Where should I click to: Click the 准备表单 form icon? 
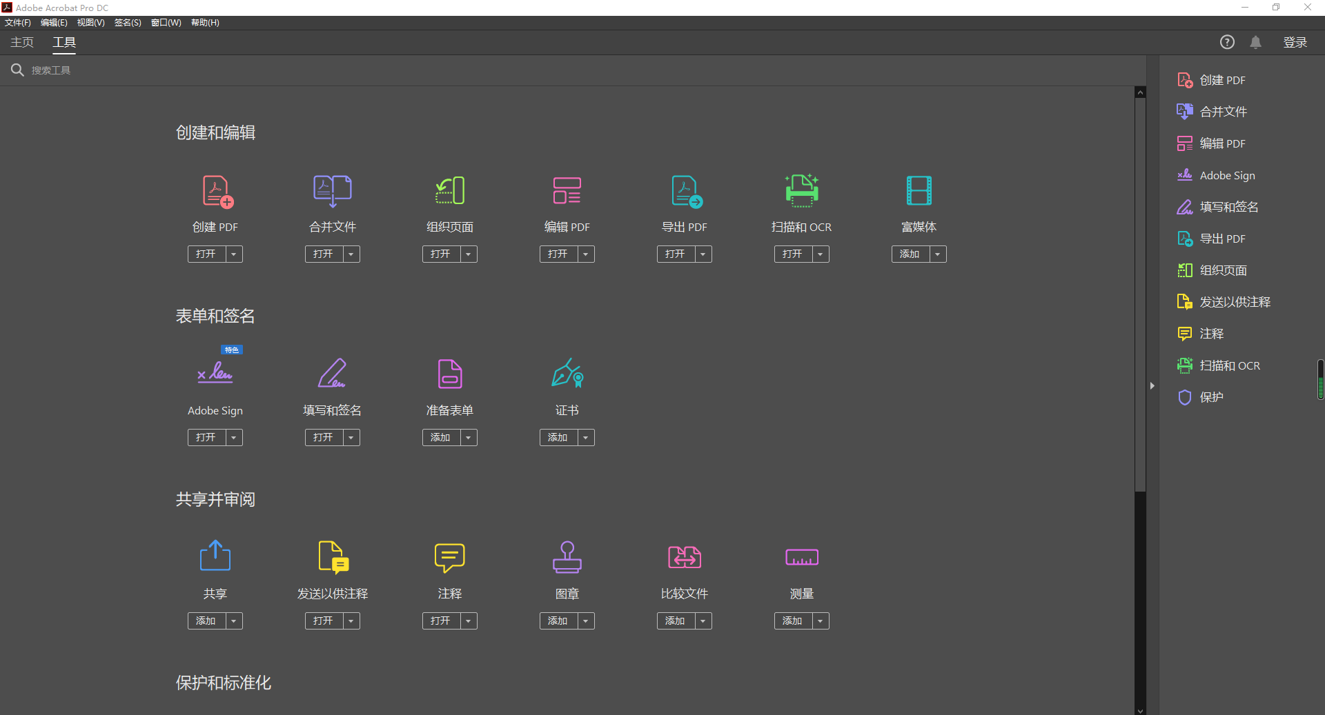450,374
